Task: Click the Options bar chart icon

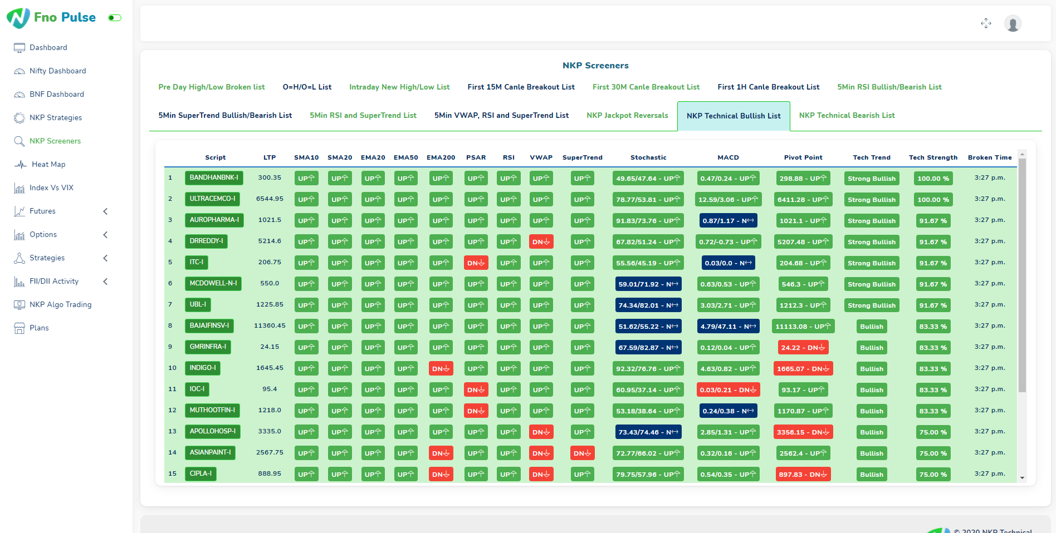Action: coord(19,235)
